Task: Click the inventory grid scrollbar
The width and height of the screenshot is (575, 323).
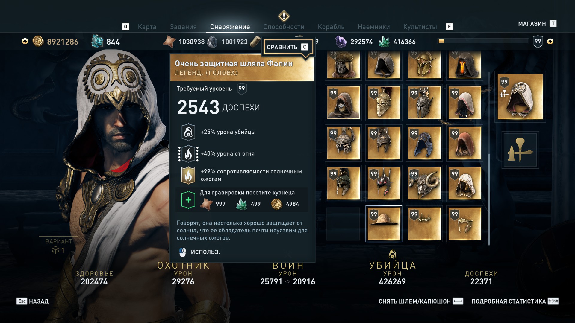Action: tap(489, 159)
